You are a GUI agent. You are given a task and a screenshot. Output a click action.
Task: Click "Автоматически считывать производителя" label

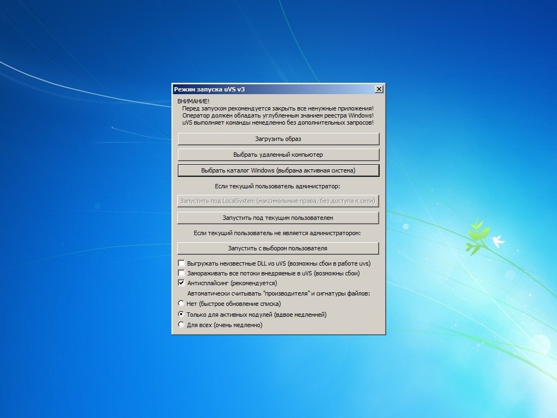tap(278, 293)
